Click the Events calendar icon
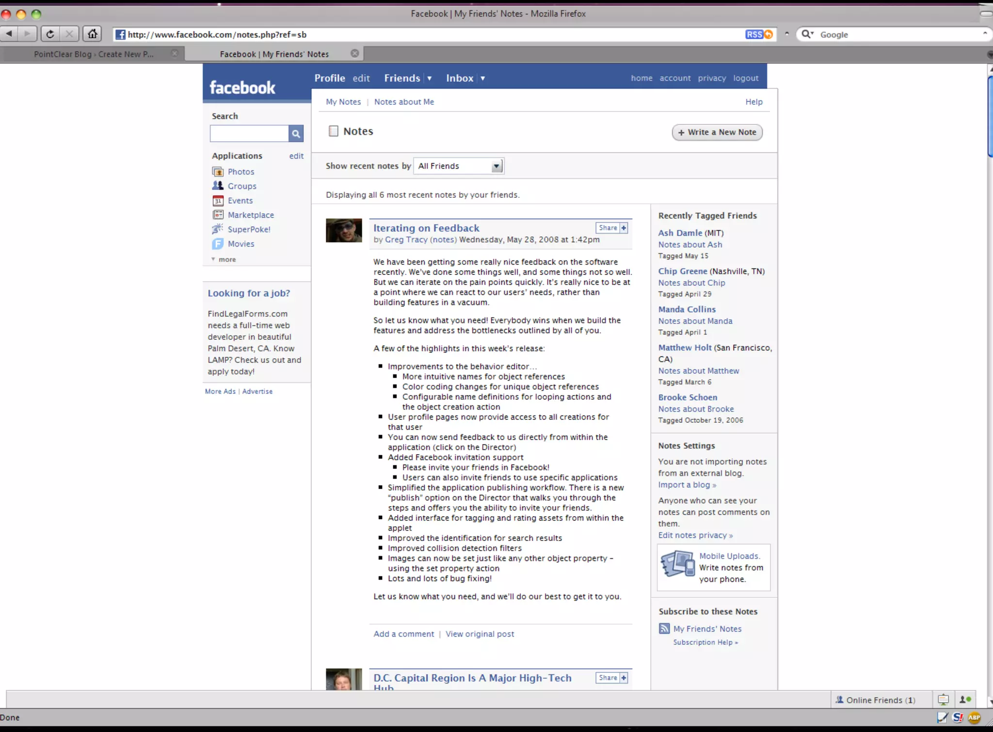 pos(218,201)
